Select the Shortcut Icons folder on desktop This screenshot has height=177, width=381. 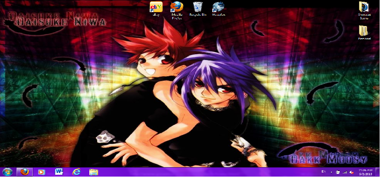point(364,10)
